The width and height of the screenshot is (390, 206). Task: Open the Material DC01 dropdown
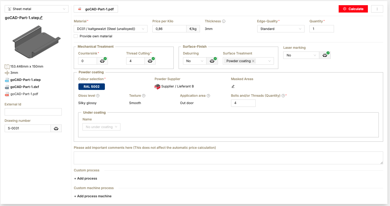111,29
